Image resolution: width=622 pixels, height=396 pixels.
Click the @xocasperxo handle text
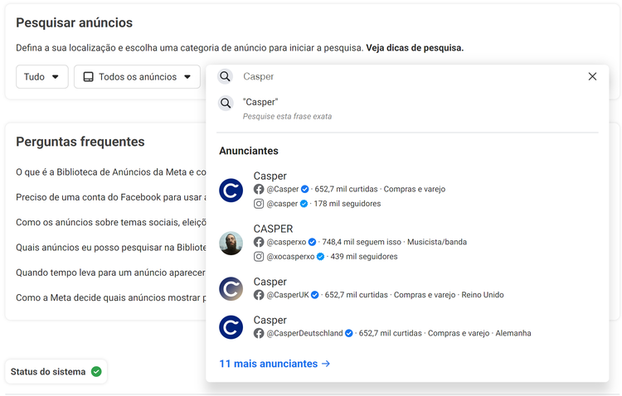coord(290,257)
